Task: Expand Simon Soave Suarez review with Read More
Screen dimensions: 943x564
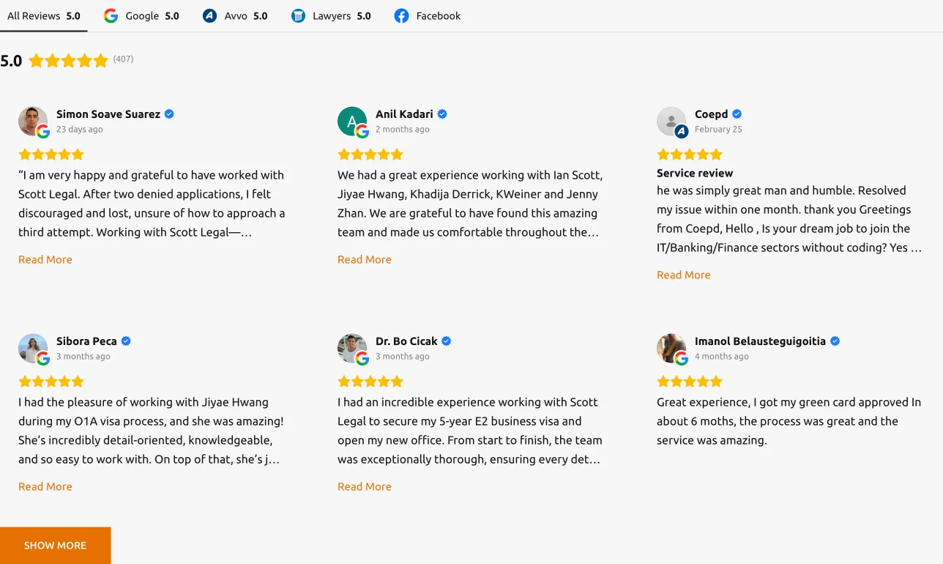Action: tap(45, 259)
